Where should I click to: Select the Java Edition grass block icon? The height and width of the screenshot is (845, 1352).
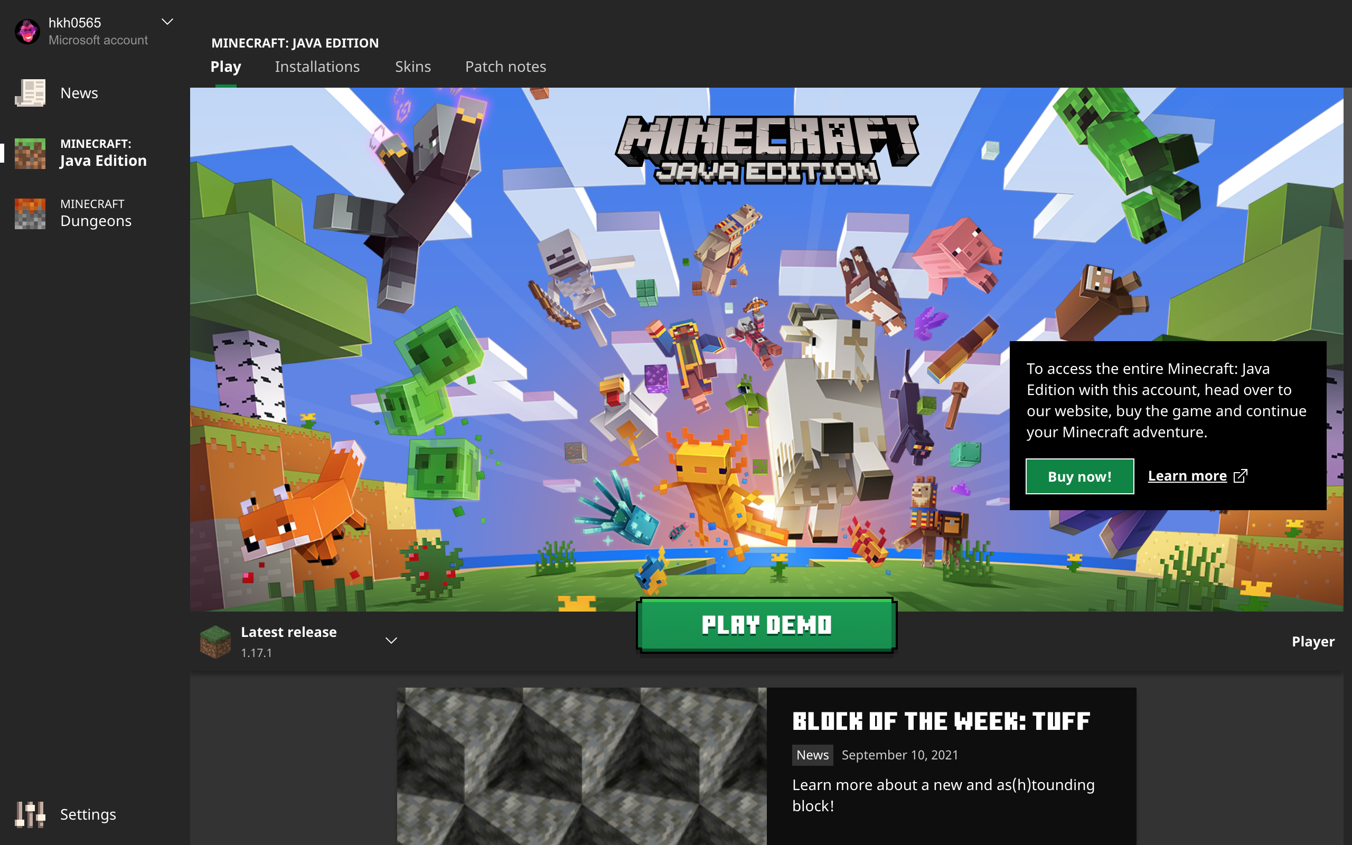[30, 153]
